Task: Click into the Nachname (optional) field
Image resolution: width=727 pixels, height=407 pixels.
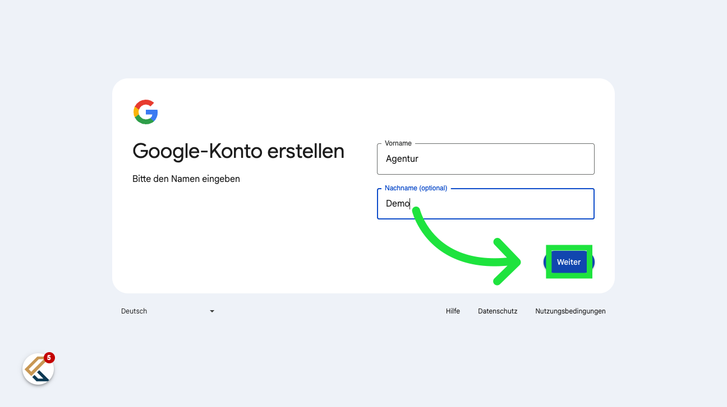Action: click(x=485, y=204)
